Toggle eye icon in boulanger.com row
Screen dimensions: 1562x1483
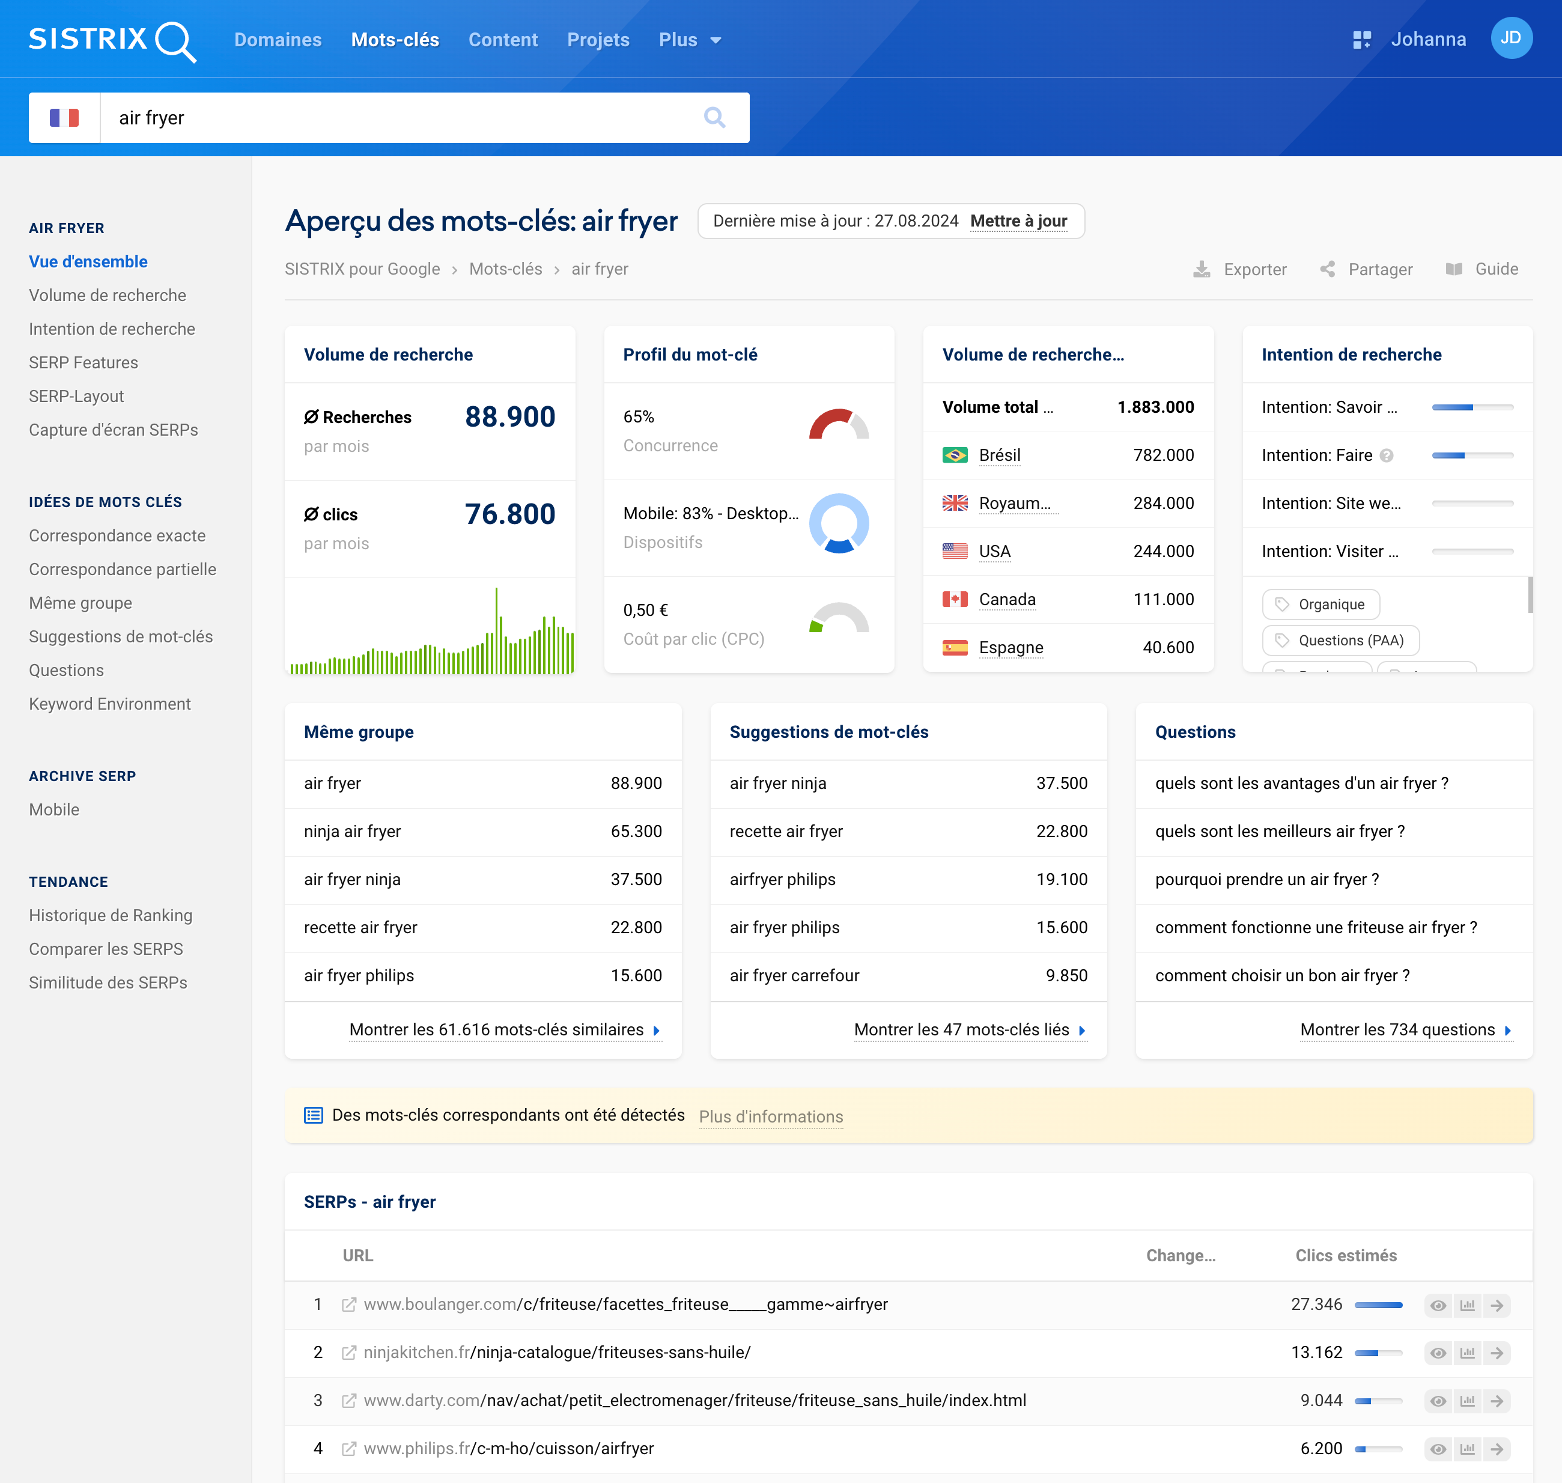tap(1439, 1305)
